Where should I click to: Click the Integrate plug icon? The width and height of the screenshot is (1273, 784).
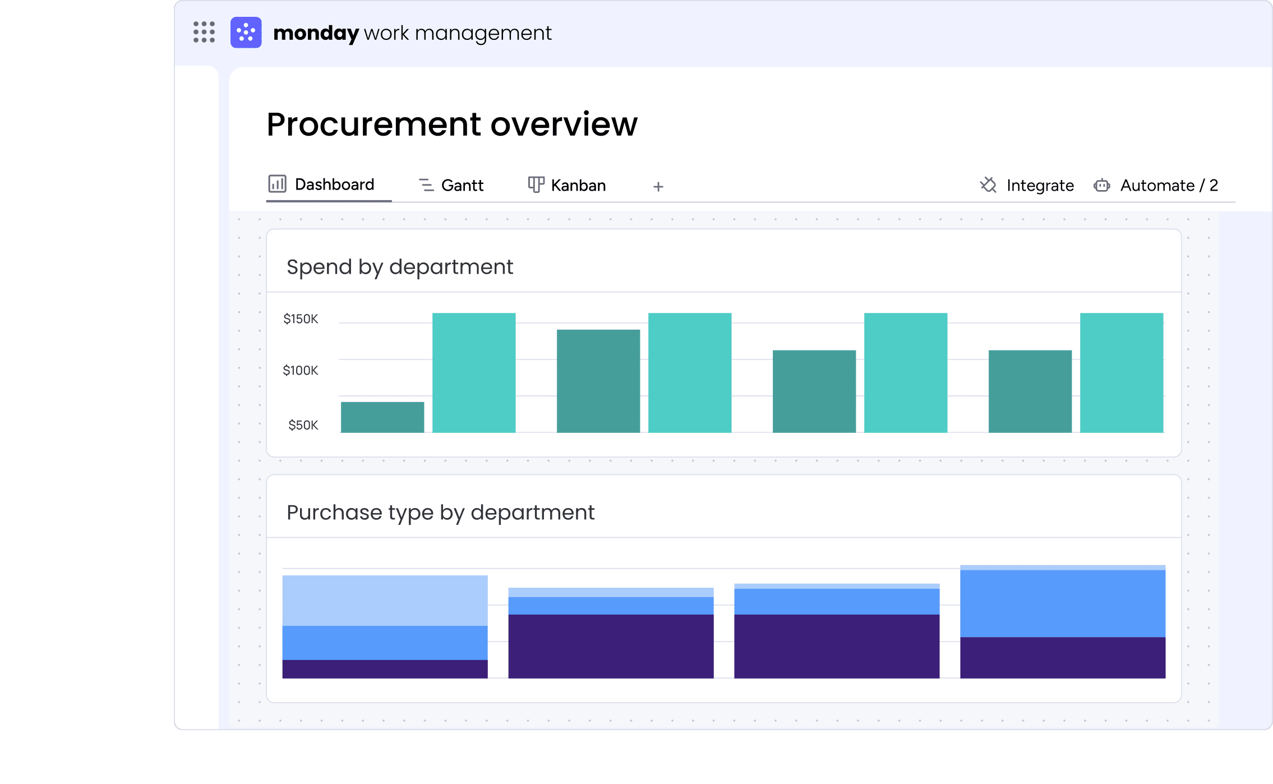pos(988,185)
